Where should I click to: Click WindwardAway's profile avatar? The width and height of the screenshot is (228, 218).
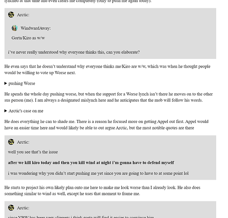(x=15, y=28)
